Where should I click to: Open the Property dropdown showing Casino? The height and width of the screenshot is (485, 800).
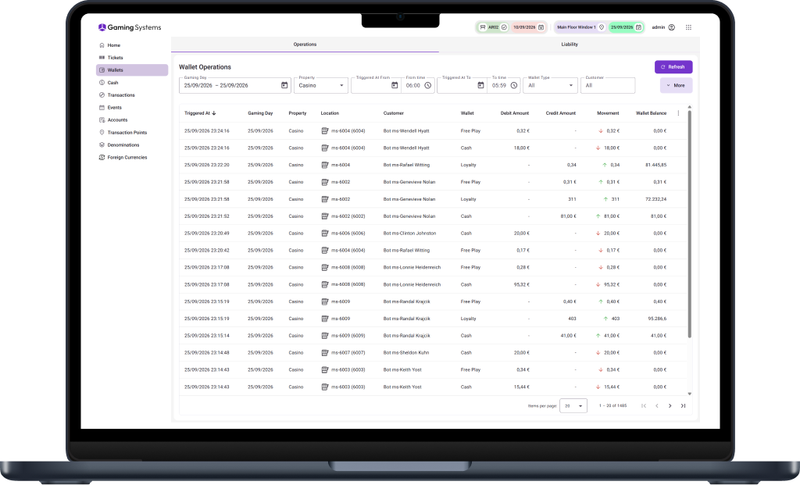[321, 85]
